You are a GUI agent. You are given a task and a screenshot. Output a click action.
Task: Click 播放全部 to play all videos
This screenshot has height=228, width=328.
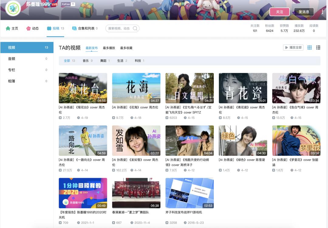click(x=292, y=48)
